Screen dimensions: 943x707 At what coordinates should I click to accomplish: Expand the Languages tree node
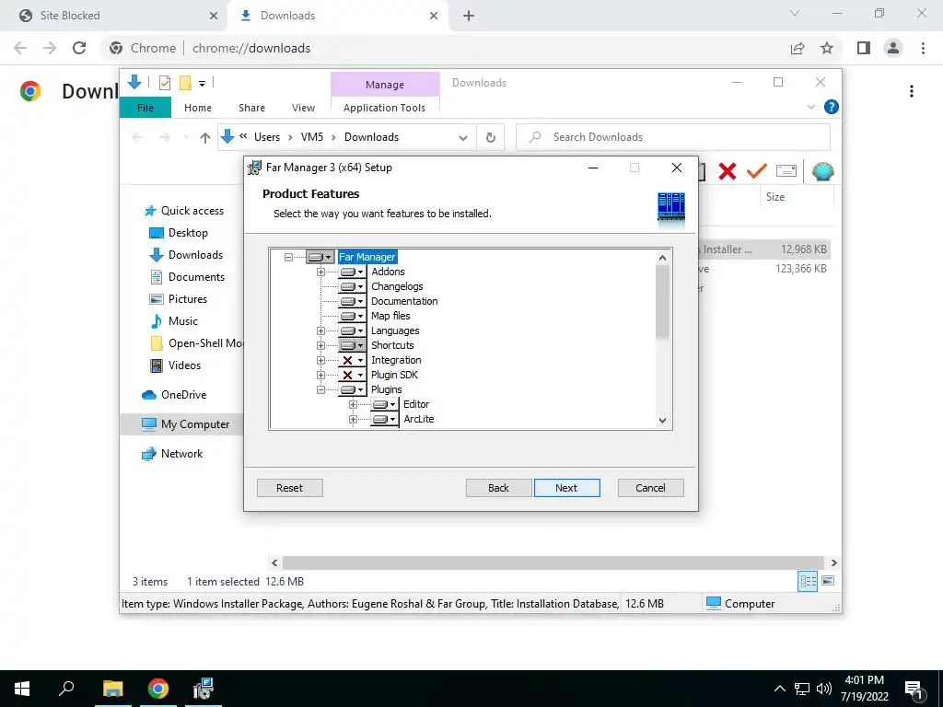320,330
